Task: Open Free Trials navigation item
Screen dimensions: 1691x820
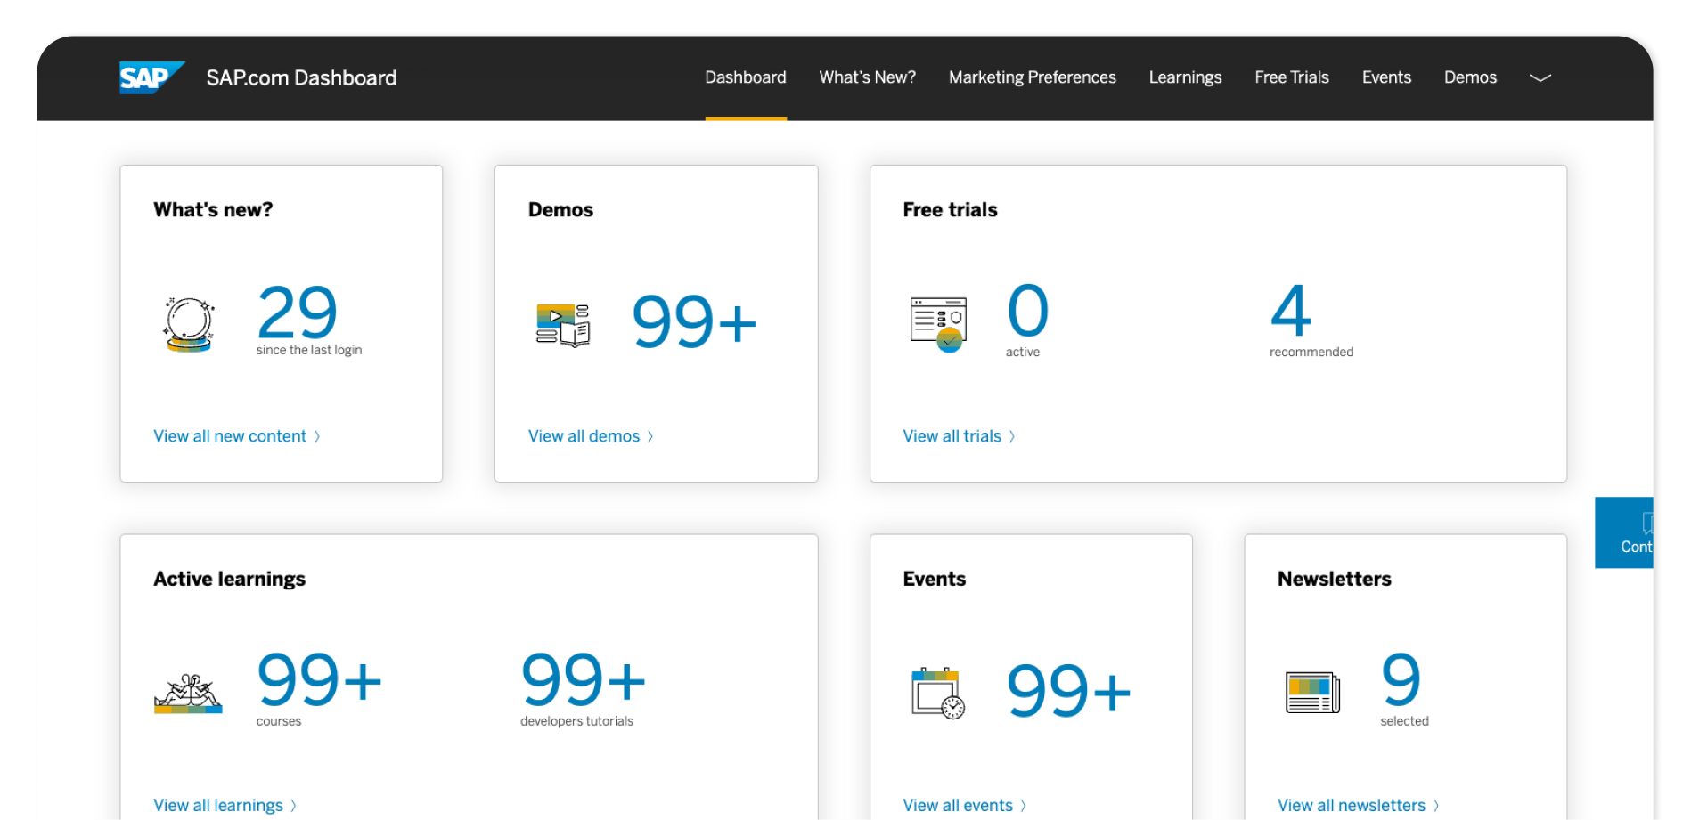Action: tap(1292, 77)
